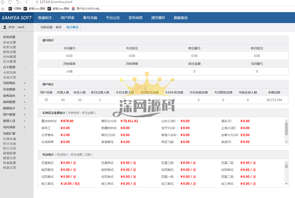Click the browser home icon

[3, 2]
